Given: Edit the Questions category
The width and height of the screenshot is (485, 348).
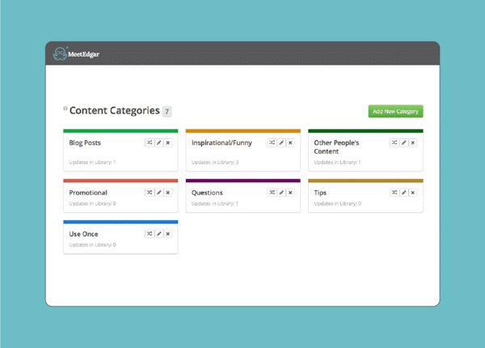Looking at the screenshot, I should (281, 193).
